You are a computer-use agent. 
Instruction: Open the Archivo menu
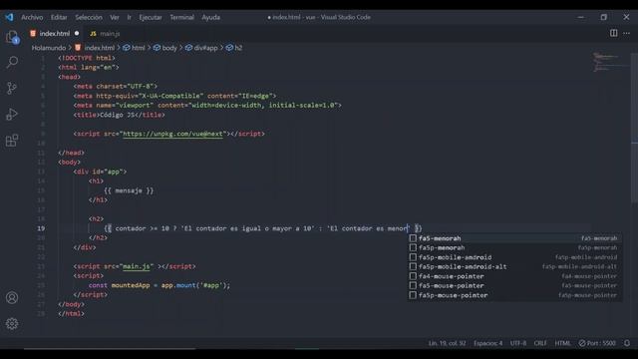tap(32, 17)
